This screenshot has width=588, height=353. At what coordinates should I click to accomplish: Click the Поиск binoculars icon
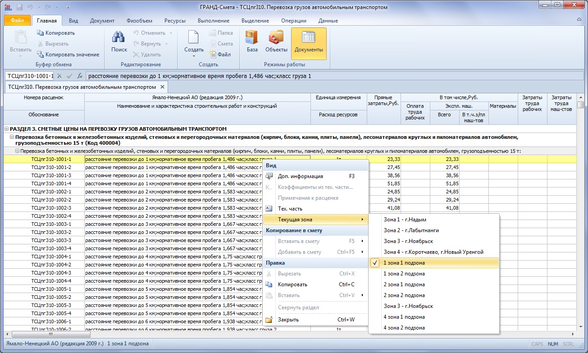coord(119,39)
